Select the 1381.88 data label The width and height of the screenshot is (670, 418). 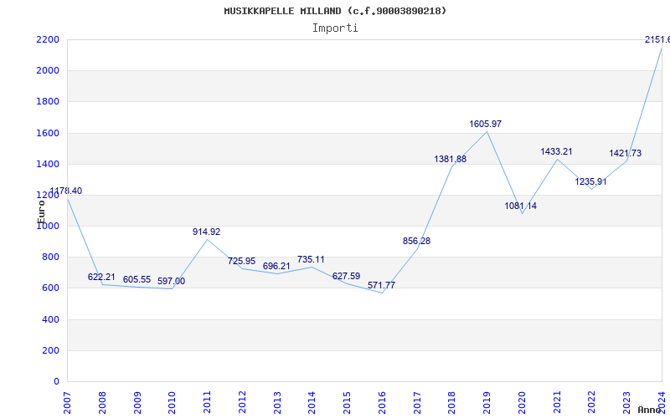click(451, 159)
